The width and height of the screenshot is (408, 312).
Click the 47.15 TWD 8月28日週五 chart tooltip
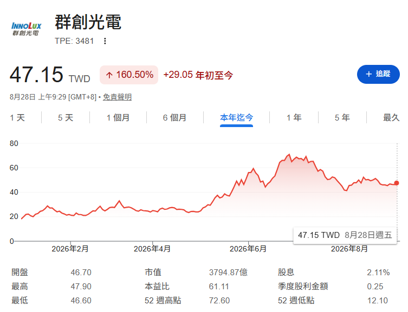pyautogui.click(x=345, y=235)
